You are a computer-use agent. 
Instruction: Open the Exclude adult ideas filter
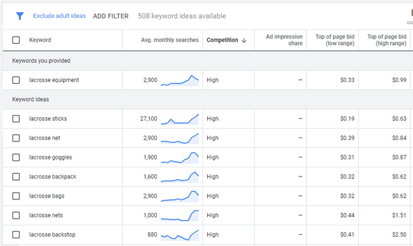tap(60, 16)
